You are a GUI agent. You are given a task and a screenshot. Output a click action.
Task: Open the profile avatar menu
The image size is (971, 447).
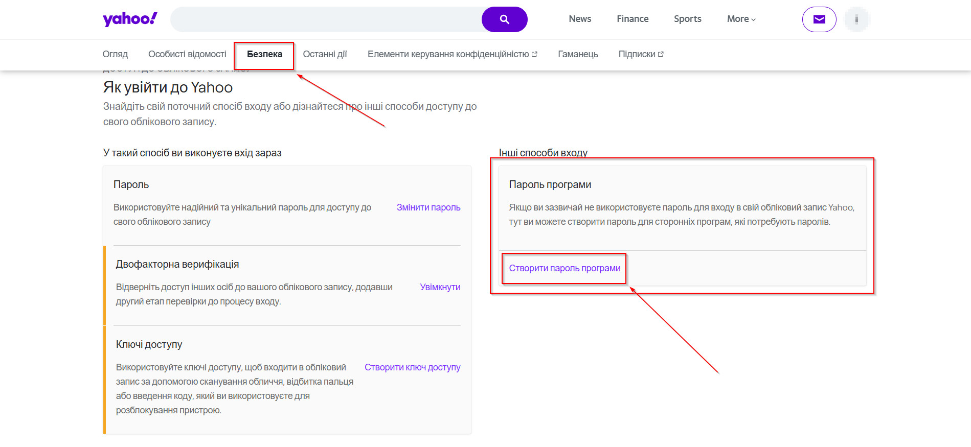pos(857,19)
